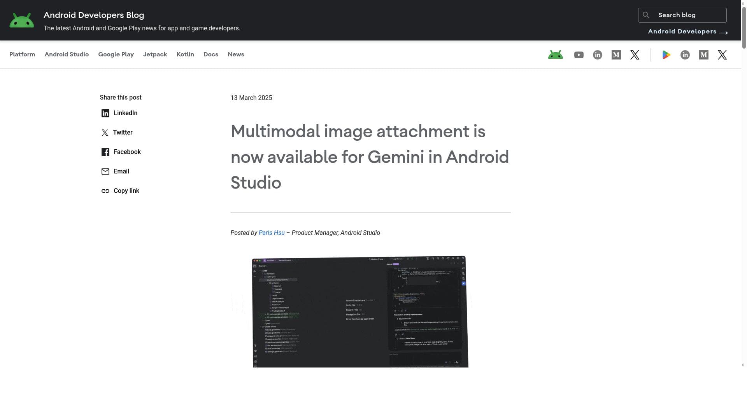747x420 pixels.
Task: Open the Android social icon beside YouTube
Action: (555, 55)
